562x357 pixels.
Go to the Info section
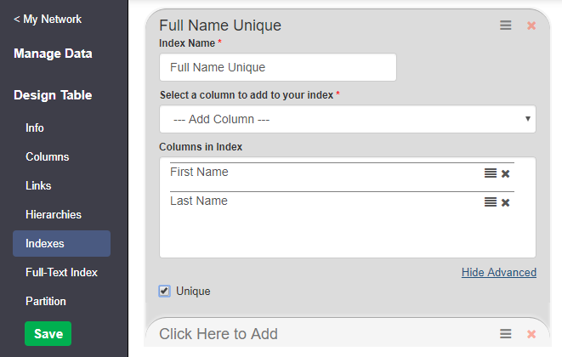[x=35, y=127]
